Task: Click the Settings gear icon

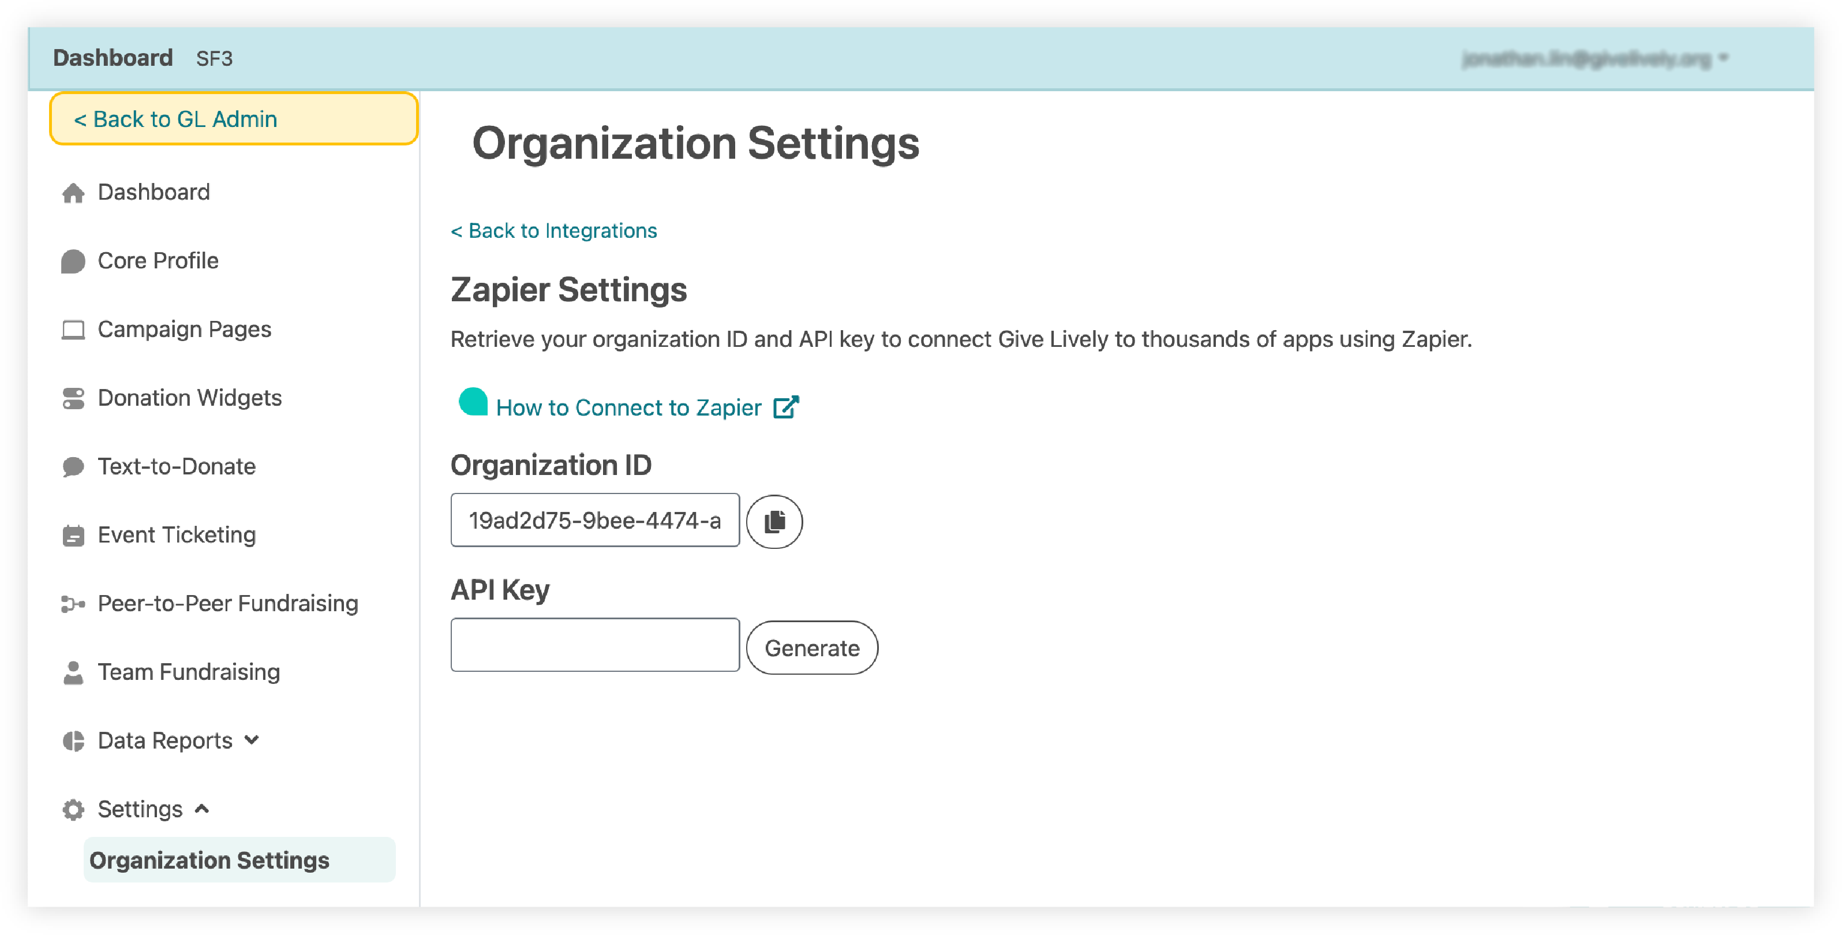Action: pyautogui.click(x=73, y=809)
